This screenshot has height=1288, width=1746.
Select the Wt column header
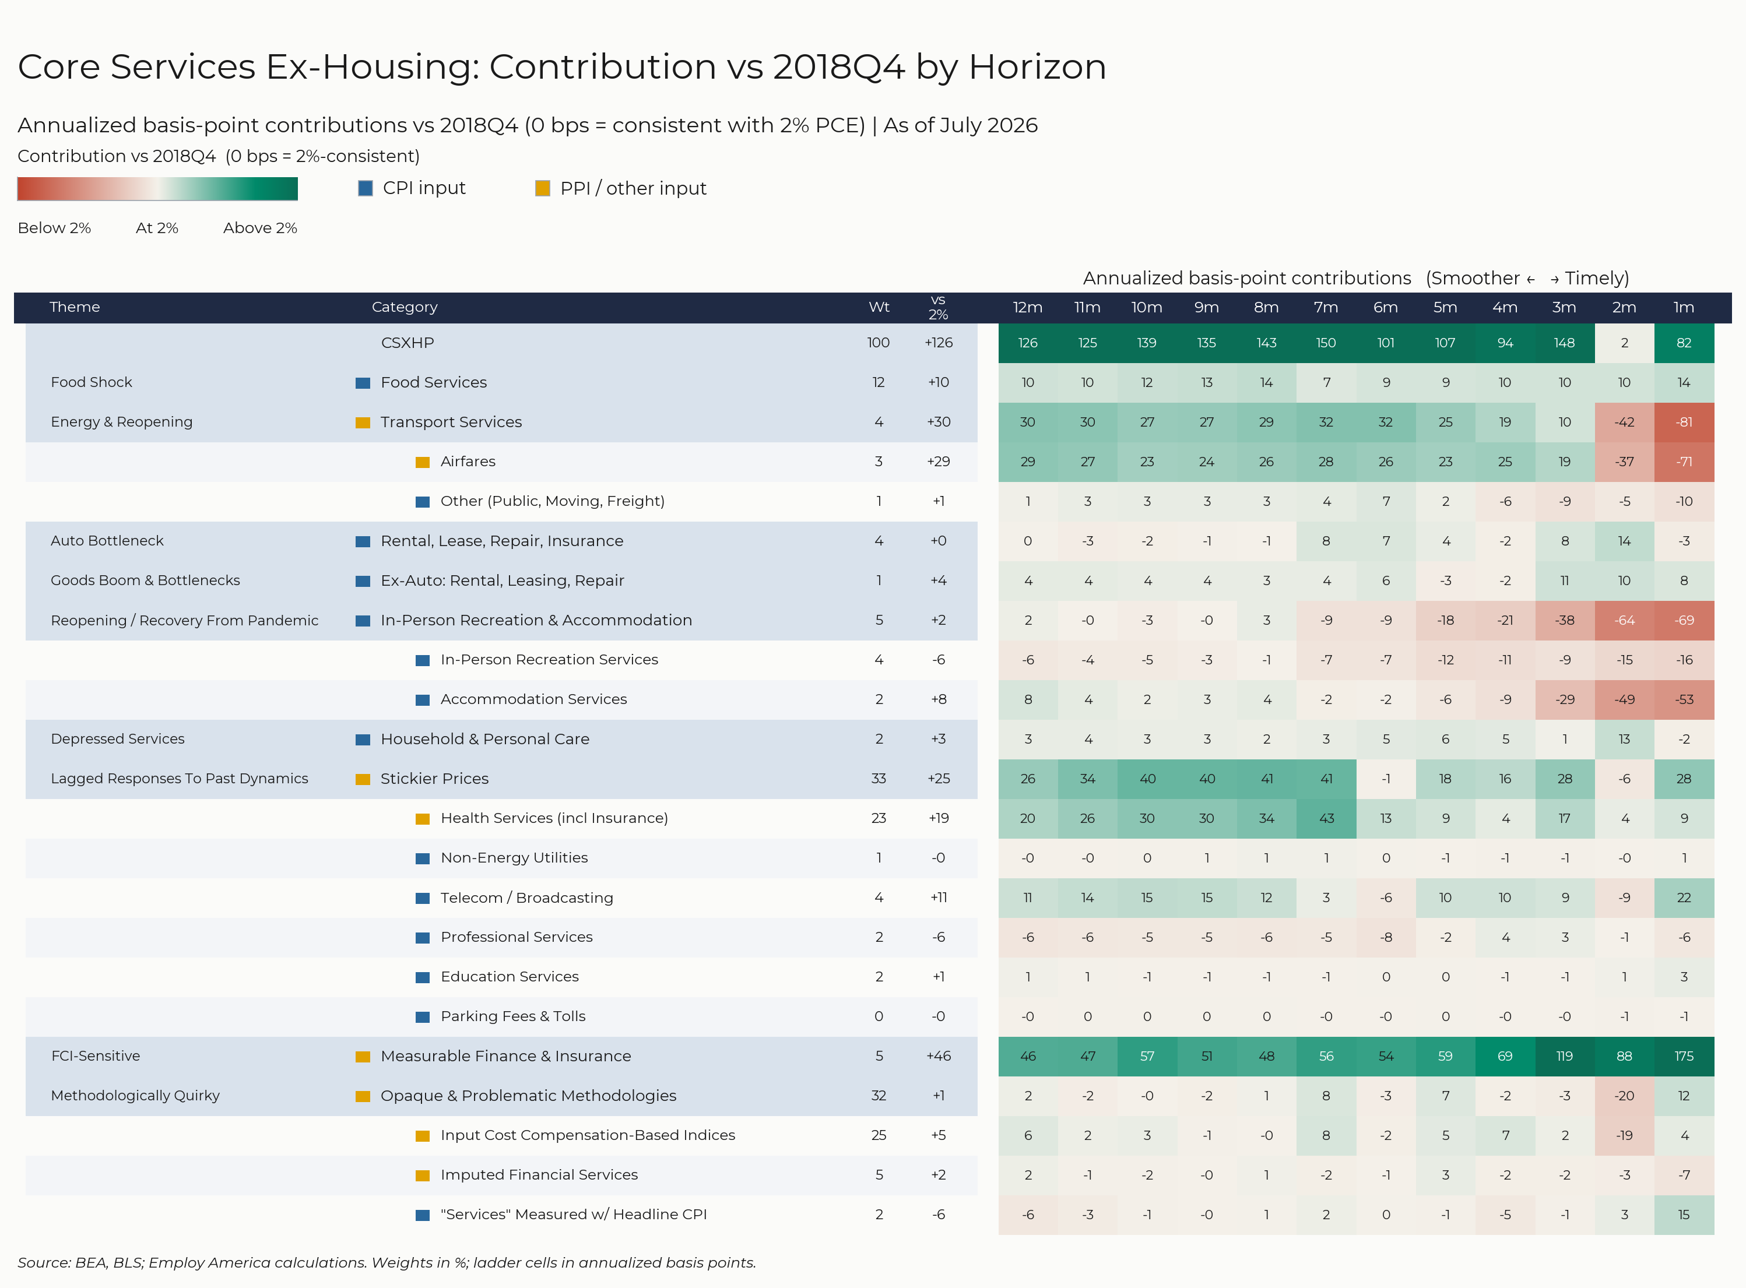pos(879,307)
